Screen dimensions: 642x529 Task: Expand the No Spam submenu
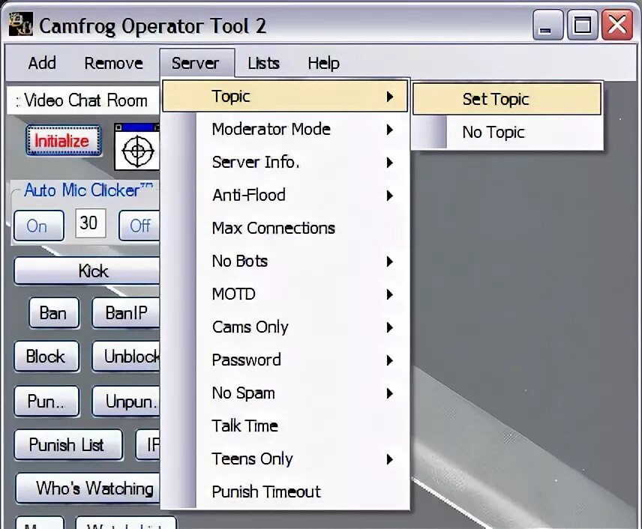[x=285, y=393]
